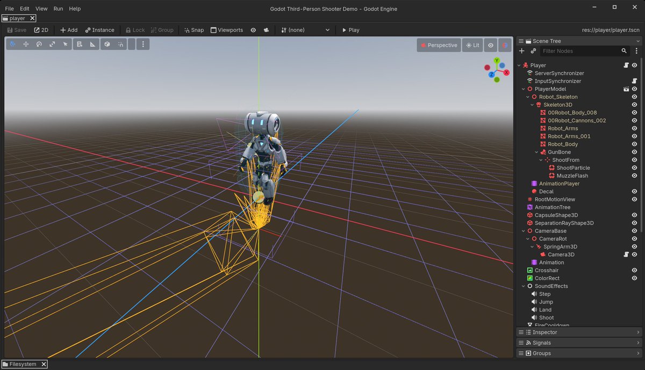645x370 pixels.
Task: Click the clapperboard icon on PlayerModel row
Action: [x=626, y=89]
